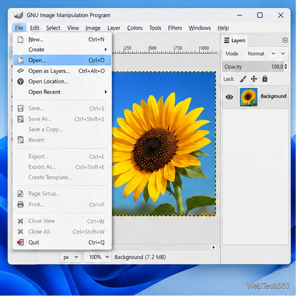This screenshot has height=296, width=296.
Task: Open the layer Mode Normal dropdown
Action: click(261, 53)
